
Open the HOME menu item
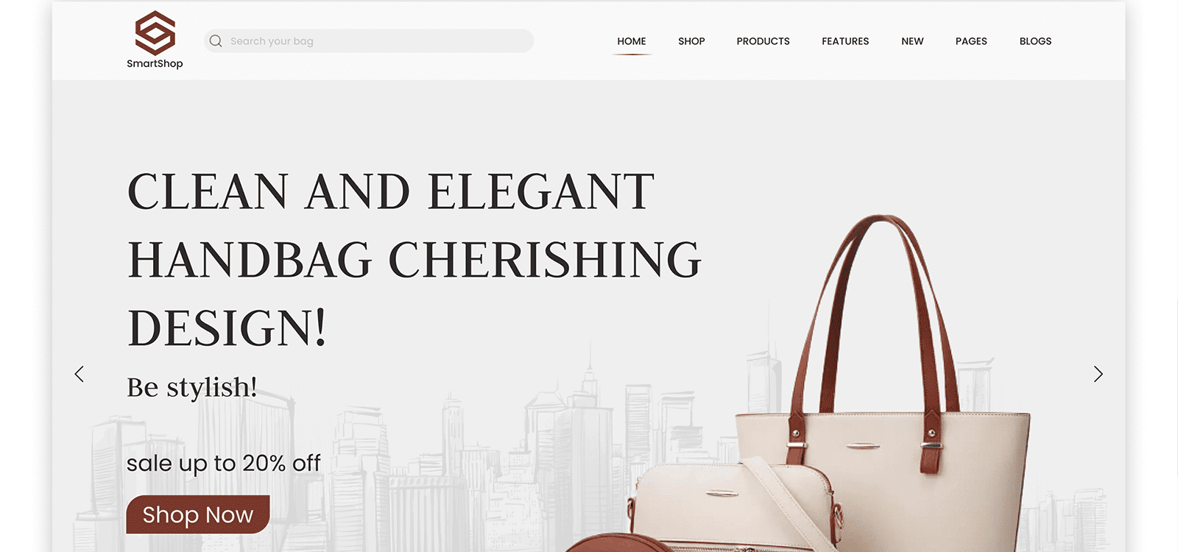[x=632, y=41]
